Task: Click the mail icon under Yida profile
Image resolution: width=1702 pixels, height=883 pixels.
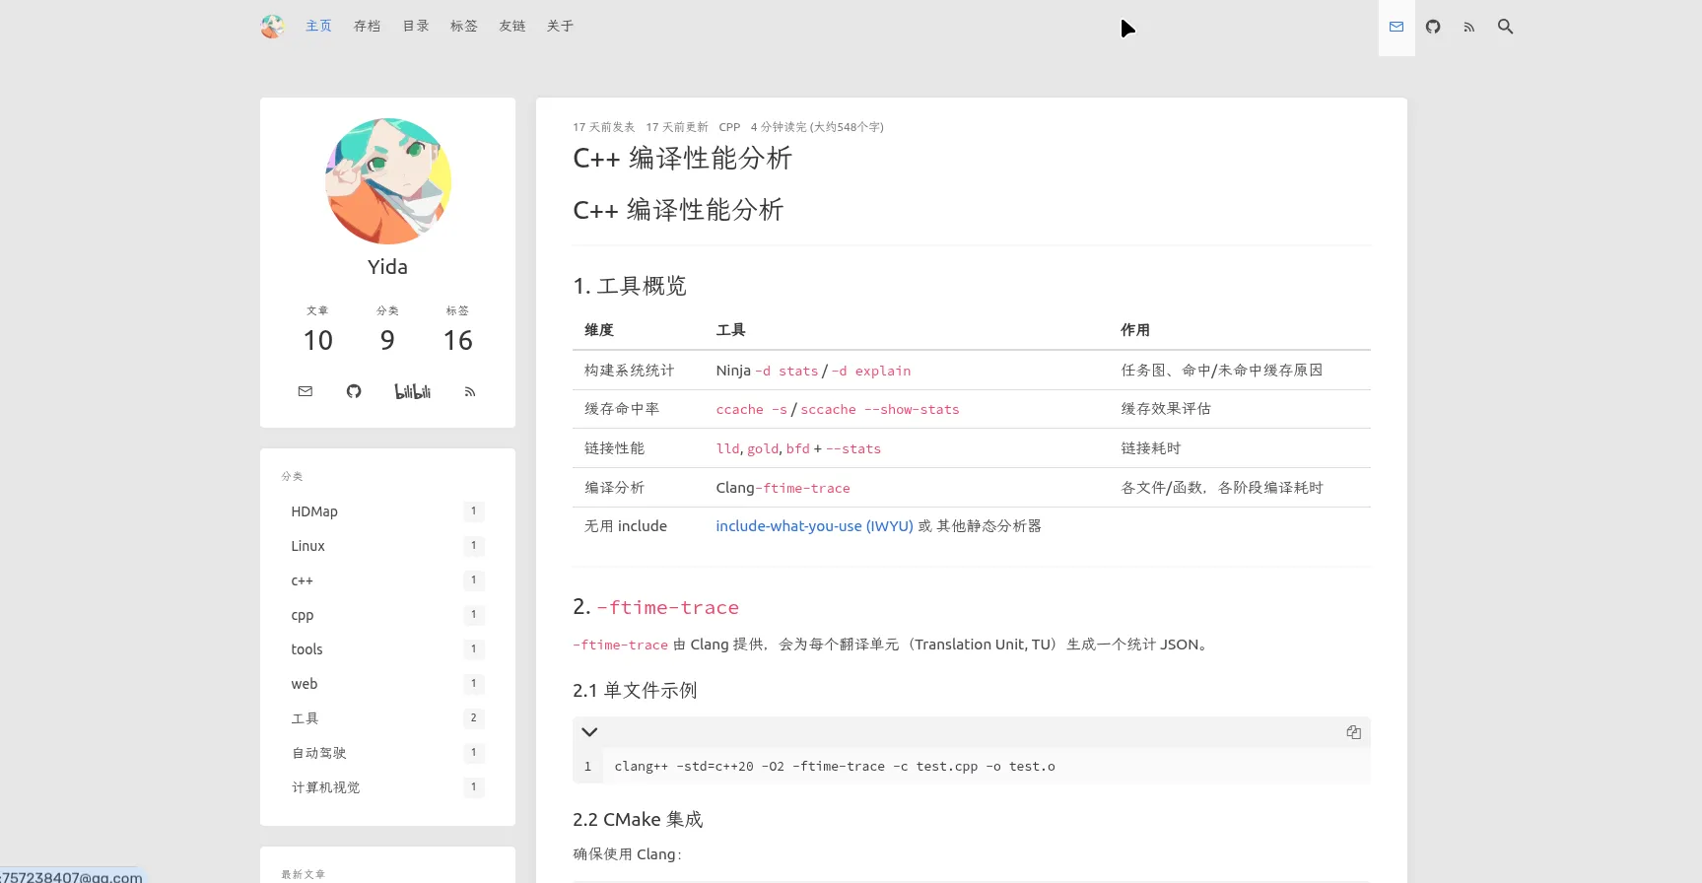Action: click(306, 391)
